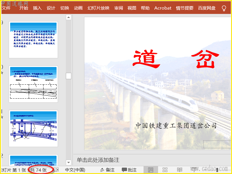The width and height of the screenshot is (232, 174).
Task: Start slideshow from status bar icon
Action: [194, 170]
